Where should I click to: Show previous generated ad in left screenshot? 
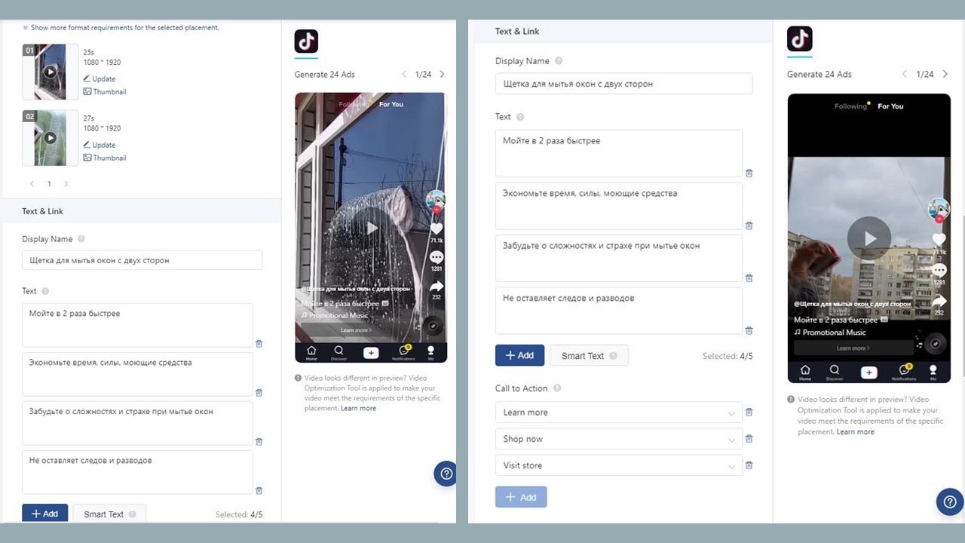[x=404, y=75]
